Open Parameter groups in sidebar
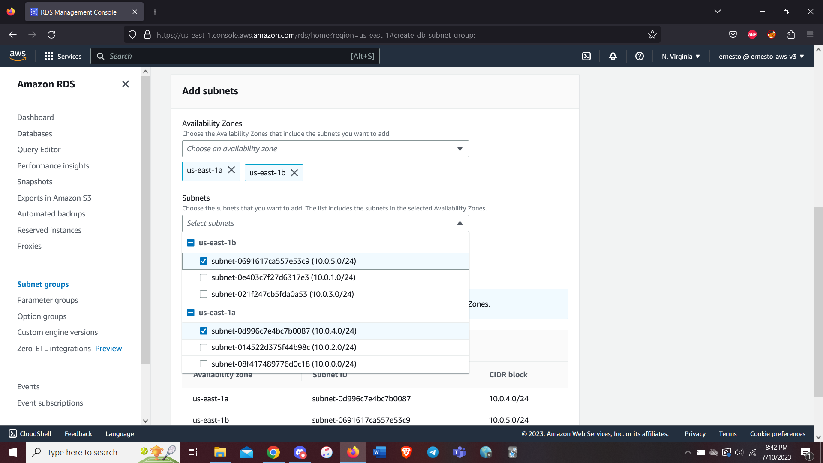Screen dimensions: 823x463 point(48,300)
